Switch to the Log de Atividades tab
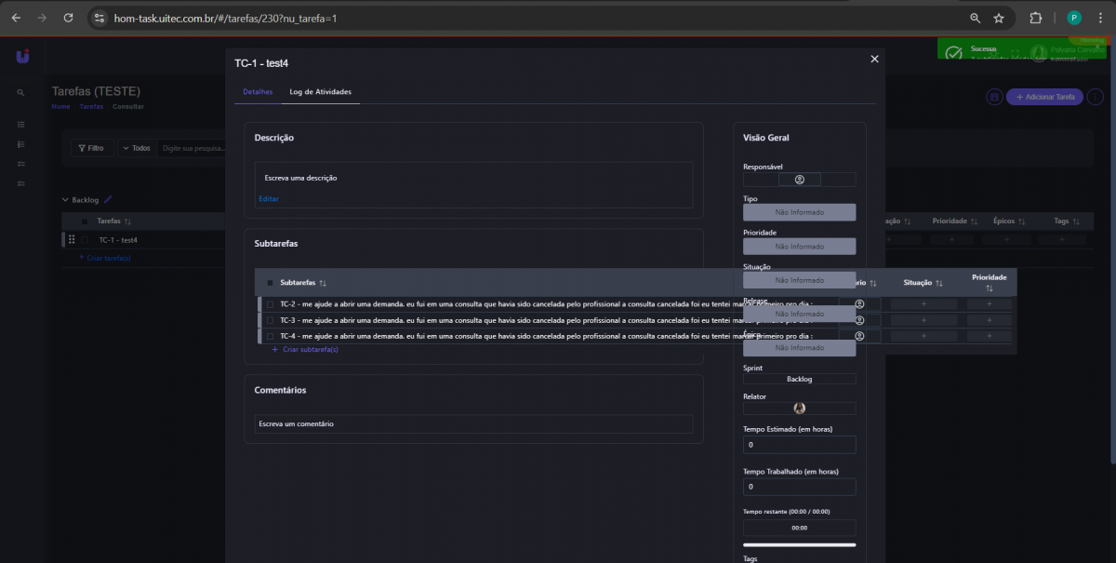 [320, 92]
